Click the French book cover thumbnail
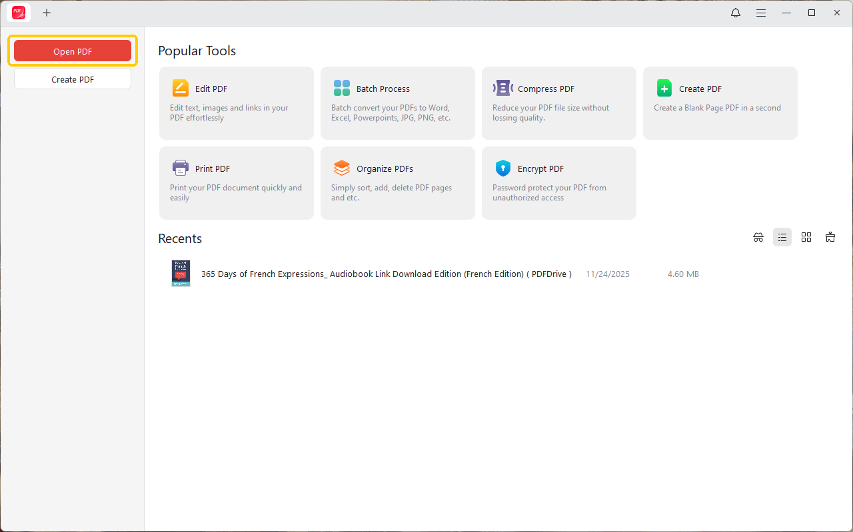Screen dimensions: 853x532 pos(181,274)
